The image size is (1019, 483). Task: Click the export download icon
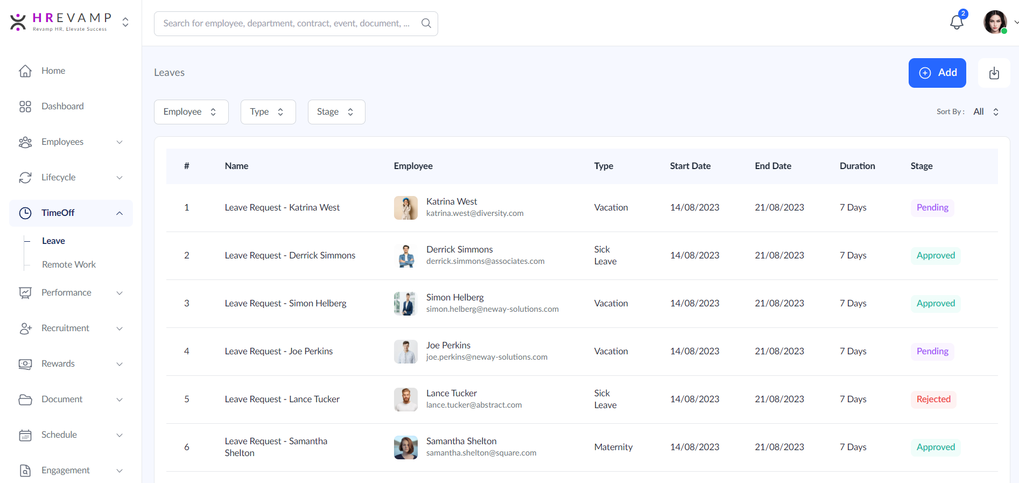(x=994, y=73)
